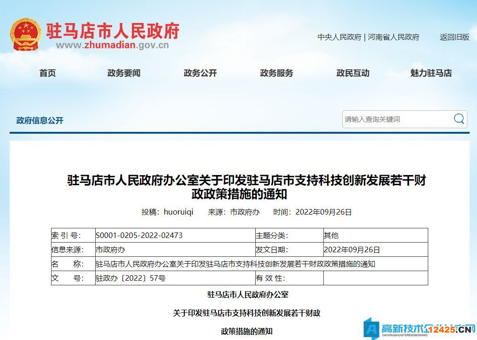This screenshot has width=477, height=340.
Task: Click the 发文日期 label cell
Action: coord(289,249)
